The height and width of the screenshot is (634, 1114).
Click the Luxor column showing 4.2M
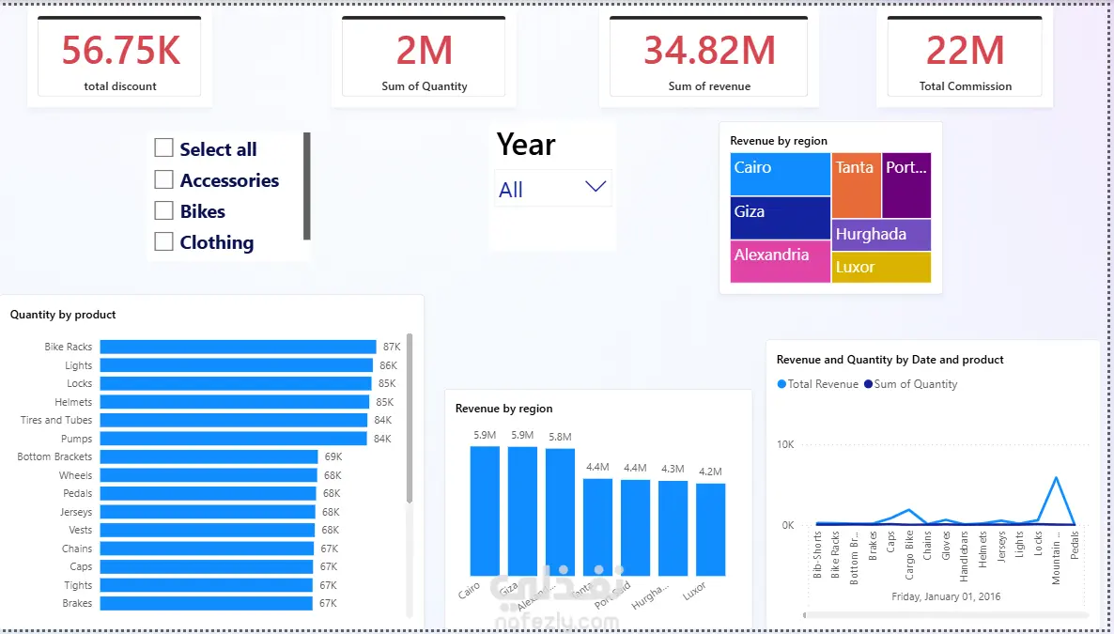coord(710,530)
